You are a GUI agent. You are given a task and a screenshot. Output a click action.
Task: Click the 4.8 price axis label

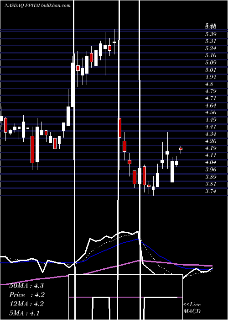tap(209, 84)
